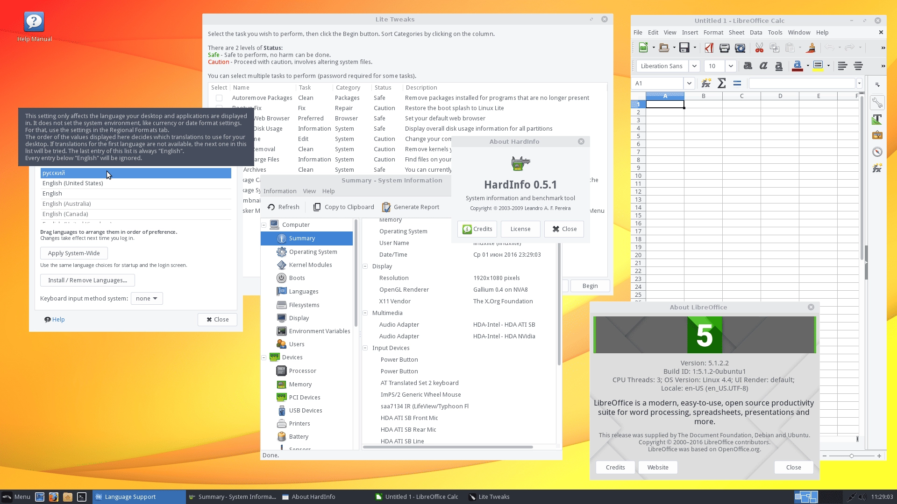This screenshot has height=504, width=897.
Task: Click the Function equals icon in formula bar
Action: 737,83
